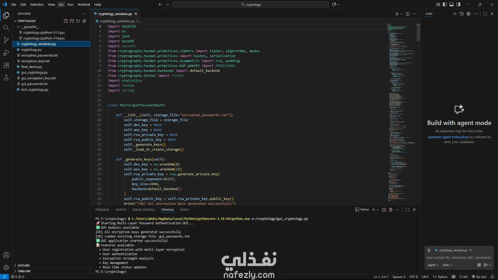Open the Terminal menu
The width and height of the screenshot is (498, 280).
point(84,4)
